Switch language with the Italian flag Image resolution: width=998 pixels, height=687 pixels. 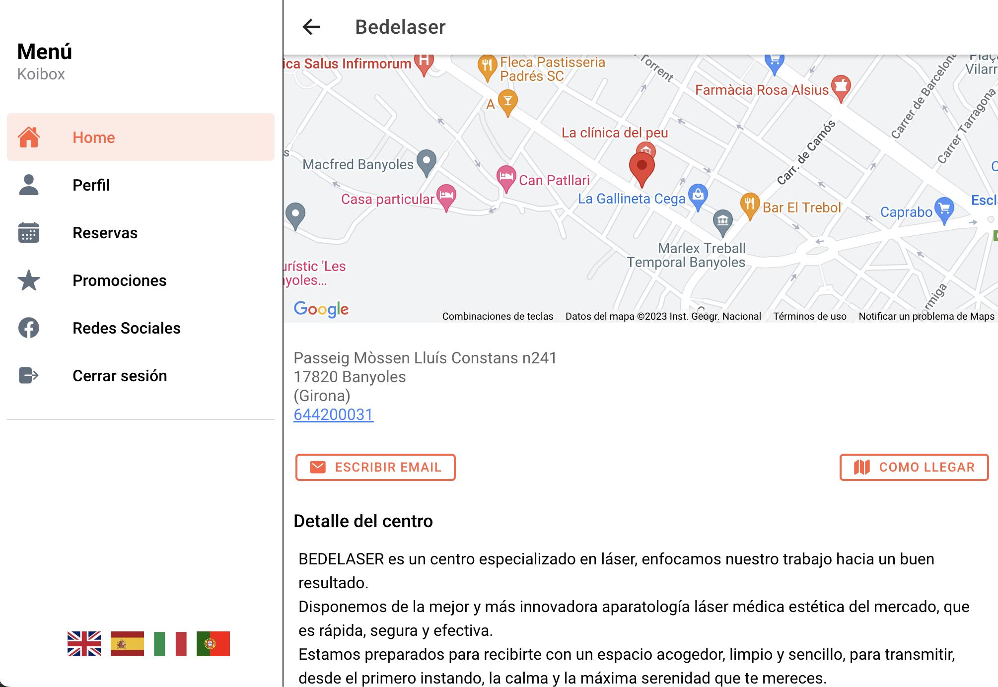(170, 644)
